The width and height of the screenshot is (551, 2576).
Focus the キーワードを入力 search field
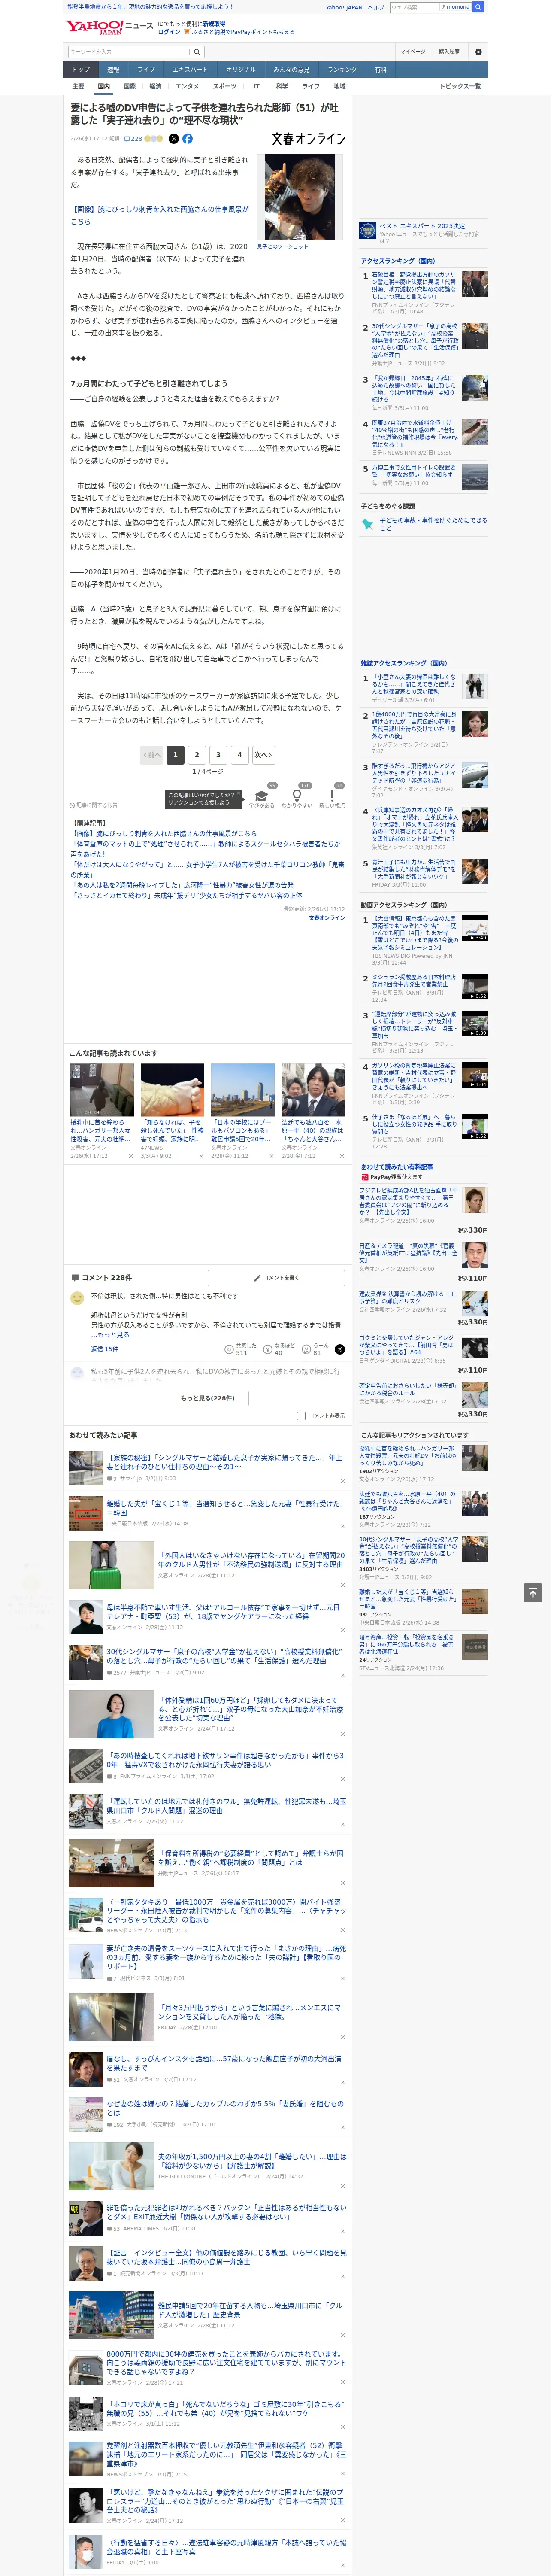coord(129,52)
